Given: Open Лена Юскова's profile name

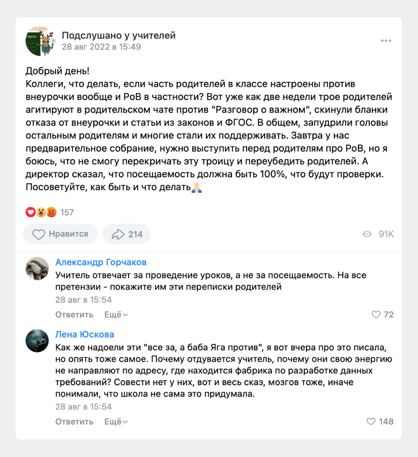Looking at the screenshot, I should pyautogui.click(x=85, y=334).
